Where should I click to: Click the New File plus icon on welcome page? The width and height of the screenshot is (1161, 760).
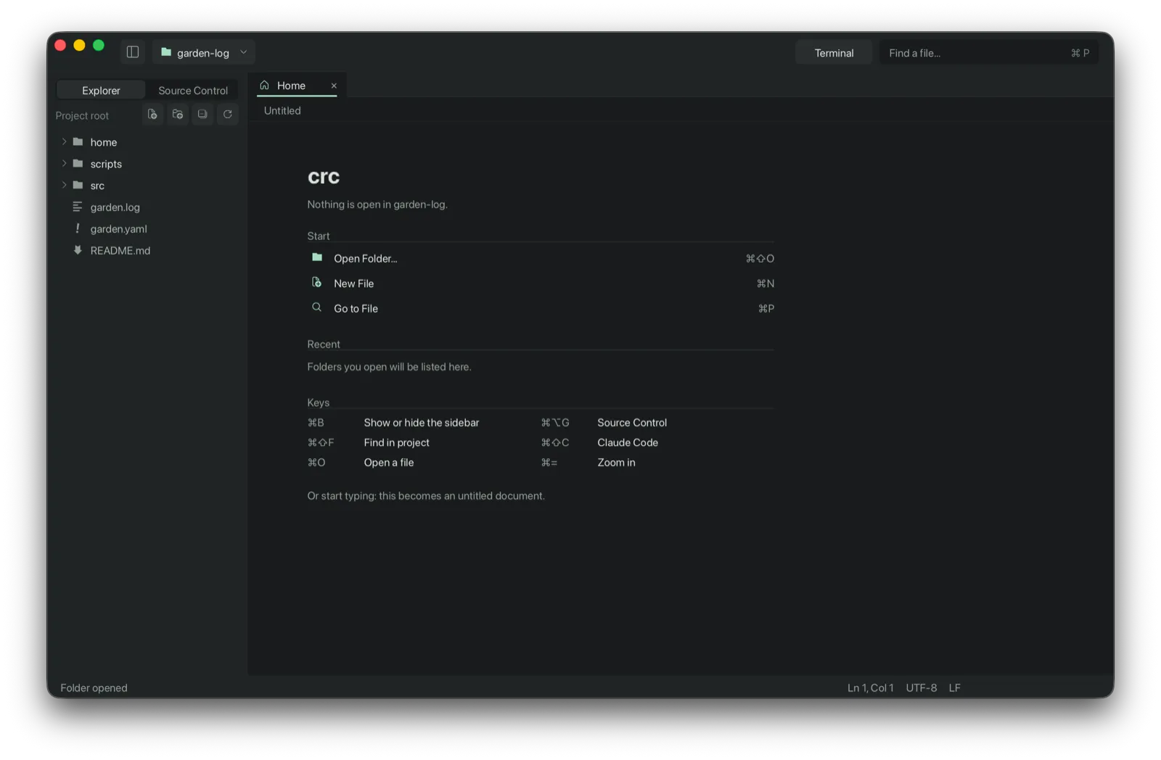tap(317, 283)
